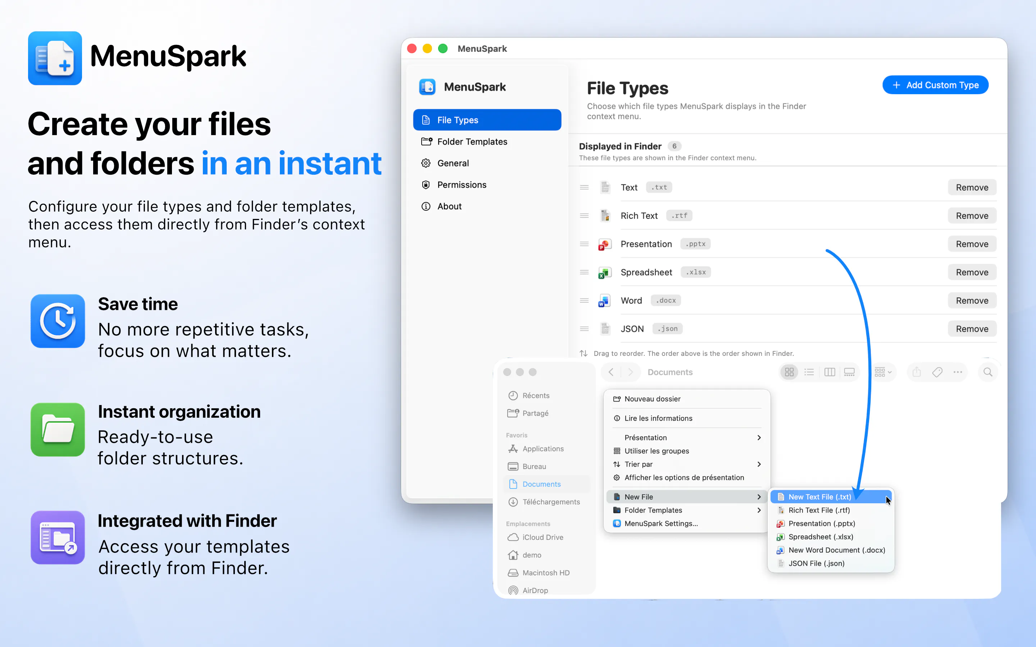Open MenuSpark Settings from context menu

(687, 523)
